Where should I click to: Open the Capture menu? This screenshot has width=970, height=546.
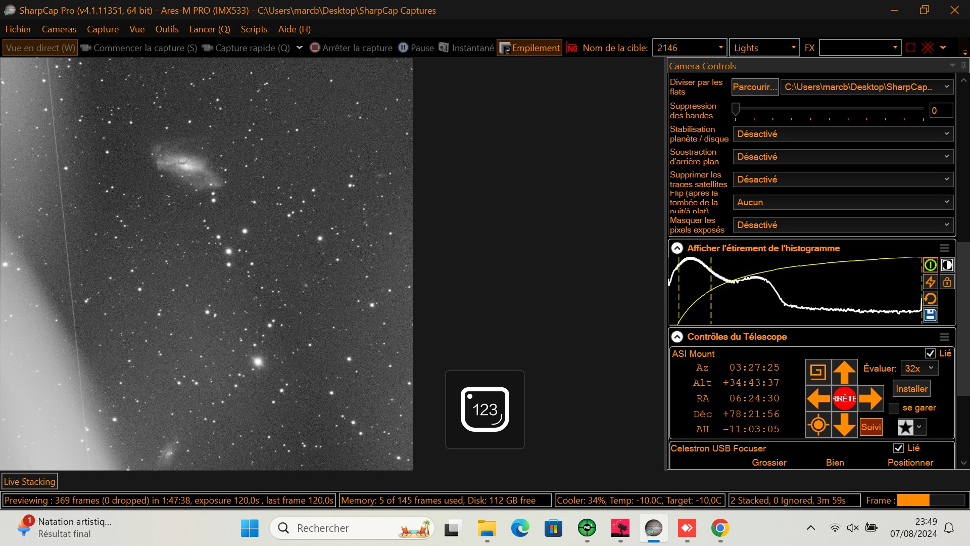click(x=103, y=29)
